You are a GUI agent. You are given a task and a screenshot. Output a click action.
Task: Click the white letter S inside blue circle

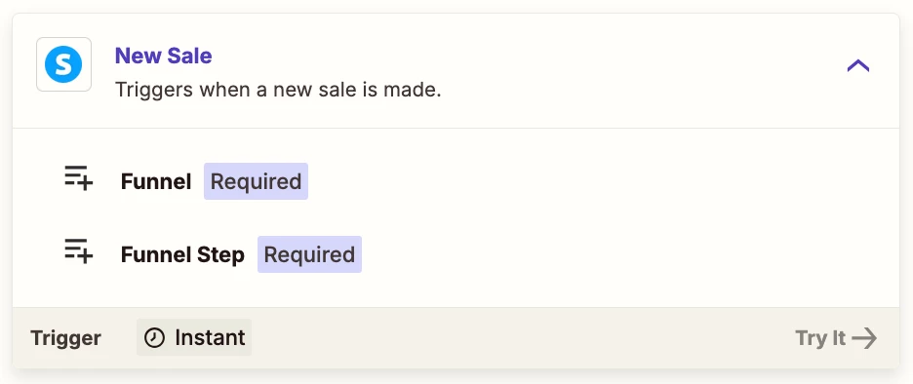pos(63,65)
